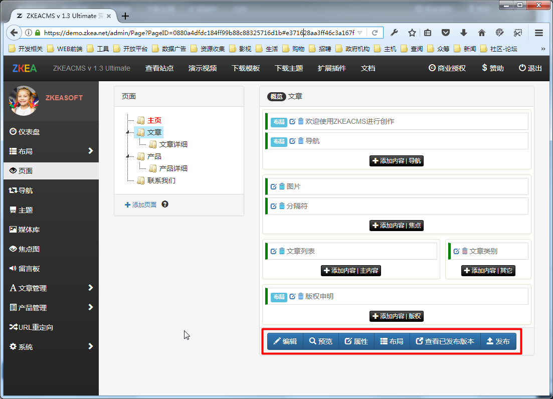The height and width of the screenshot is (399, 553).
Task: Edit the 文章列表 widget
Action: tap(273, 251)
